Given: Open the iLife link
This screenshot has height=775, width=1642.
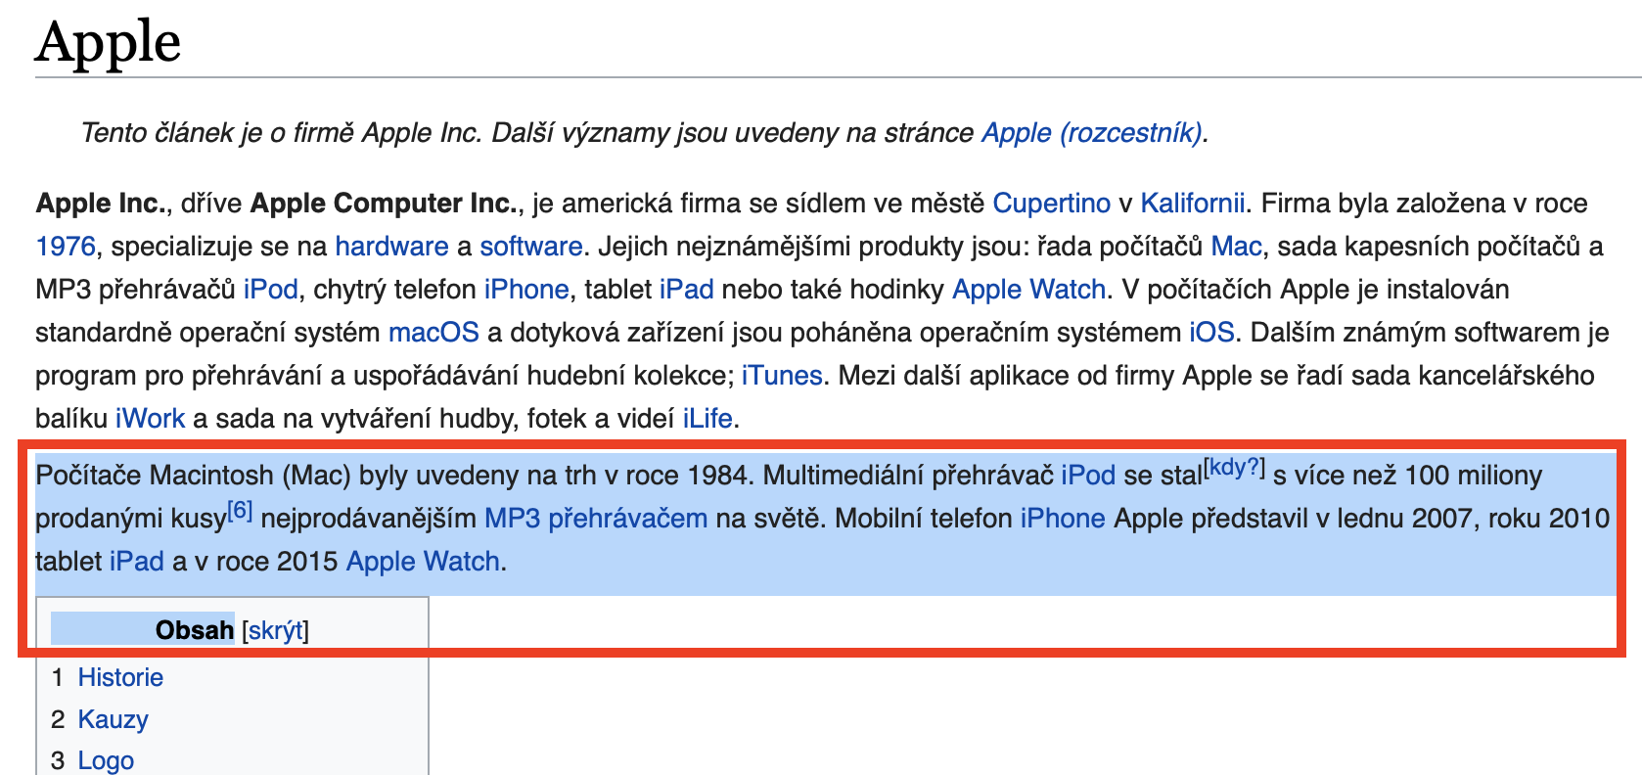Looking at the screenshot, I should point(707,419).
